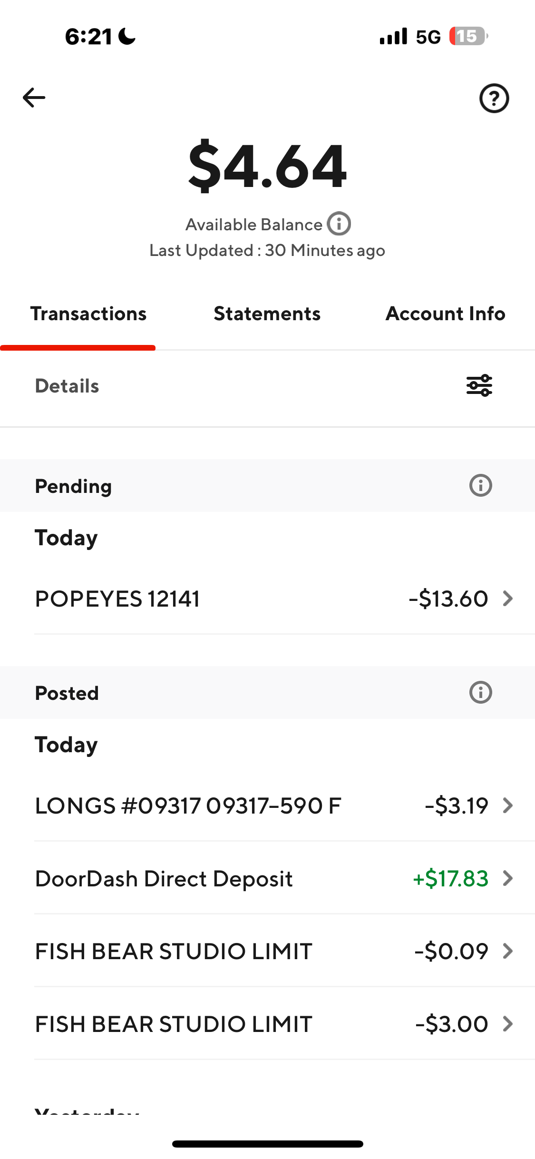Expand the DoorDash Direct Deposit chevron

point(508,878)
